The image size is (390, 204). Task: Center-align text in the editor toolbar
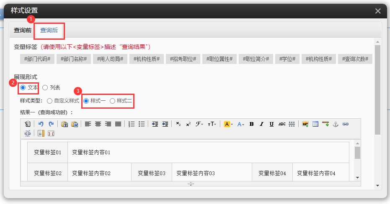98,124
